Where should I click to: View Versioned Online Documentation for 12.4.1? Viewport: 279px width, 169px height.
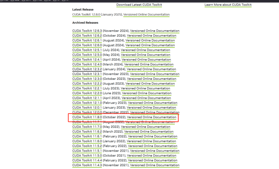(x=146, y=60)
